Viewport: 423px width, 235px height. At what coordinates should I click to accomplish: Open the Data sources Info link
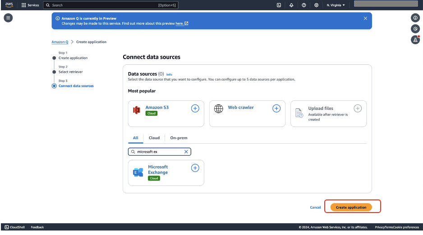click(169, 75)
